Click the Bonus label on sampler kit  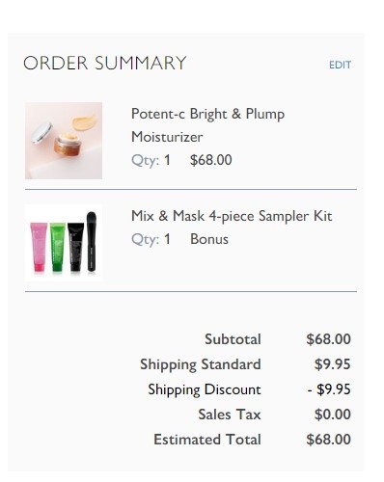(209, 239)
